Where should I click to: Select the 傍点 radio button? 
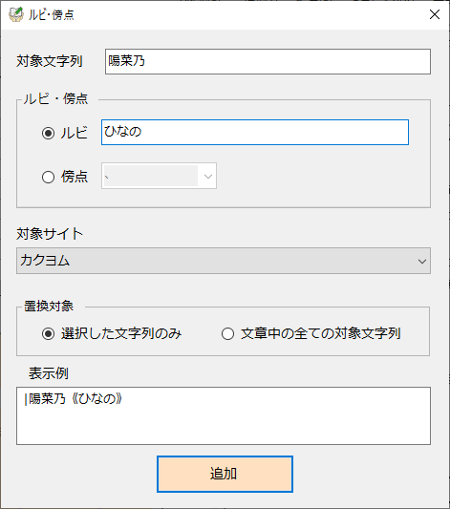(x=48, y=178)
